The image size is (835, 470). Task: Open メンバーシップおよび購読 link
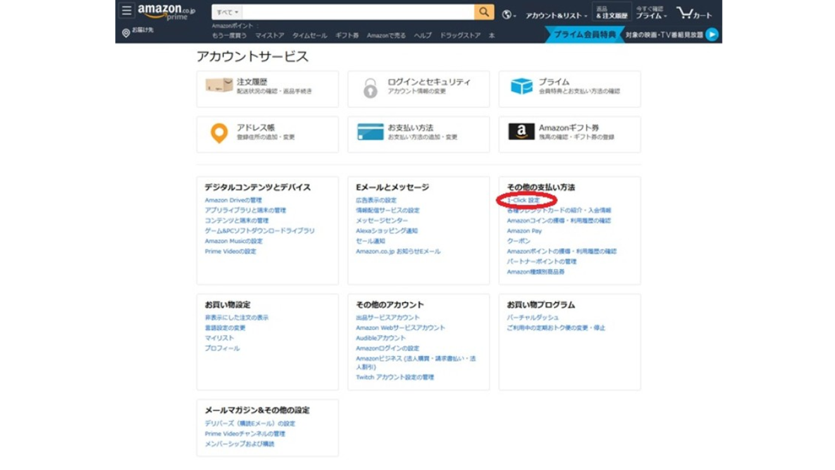[240, 444]
